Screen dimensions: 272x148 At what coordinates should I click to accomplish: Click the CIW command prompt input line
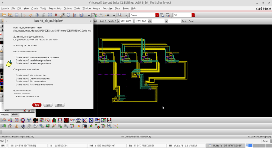pyautogui.click(x=134, y=141)
